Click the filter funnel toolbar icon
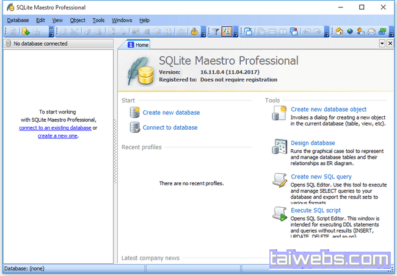 click(215, 32)
